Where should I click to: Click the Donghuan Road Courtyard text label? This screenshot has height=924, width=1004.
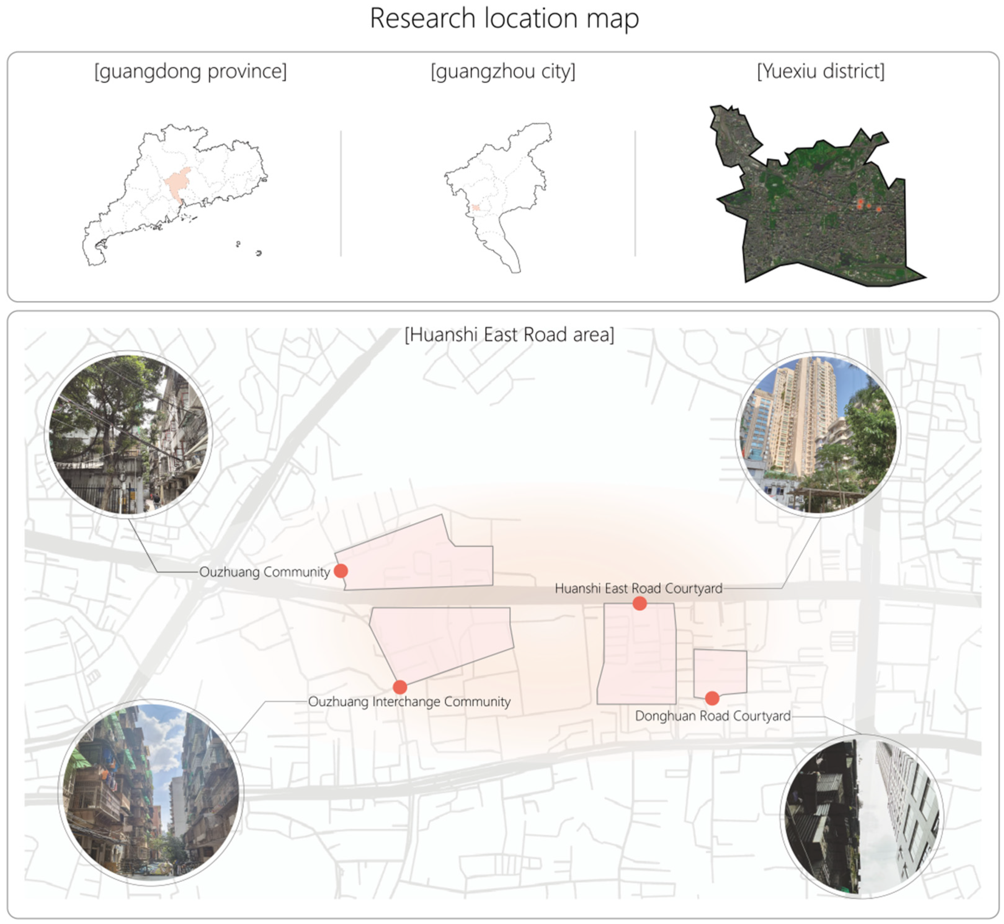[713, 716]
